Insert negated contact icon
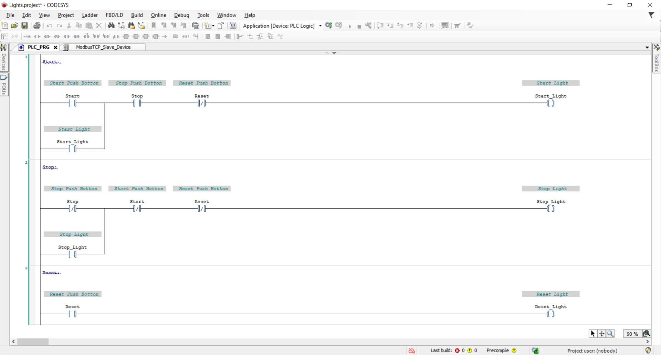Image resolution: width=661 pixels, height=355 pixels. (77, 36)
